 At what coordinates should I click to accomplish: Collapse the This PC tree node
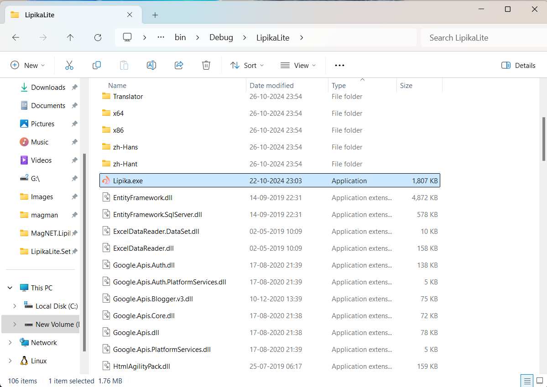pyautogui.click(x=10, y=288)
